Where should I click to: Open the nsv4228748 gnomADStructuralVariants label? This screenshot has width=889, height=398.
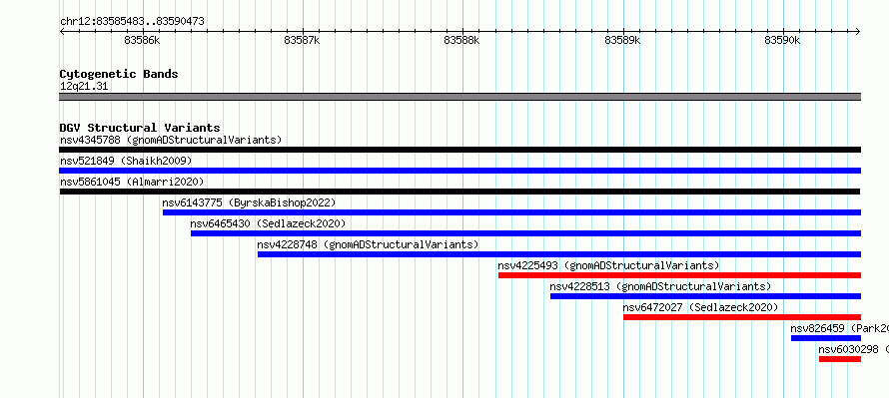pos(368,244)
